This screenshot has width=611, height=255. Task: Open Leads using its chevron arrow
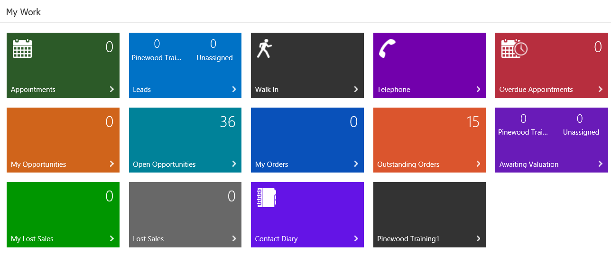point(234,89)
